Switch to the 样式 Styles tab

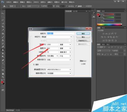[x=103, y=28]
